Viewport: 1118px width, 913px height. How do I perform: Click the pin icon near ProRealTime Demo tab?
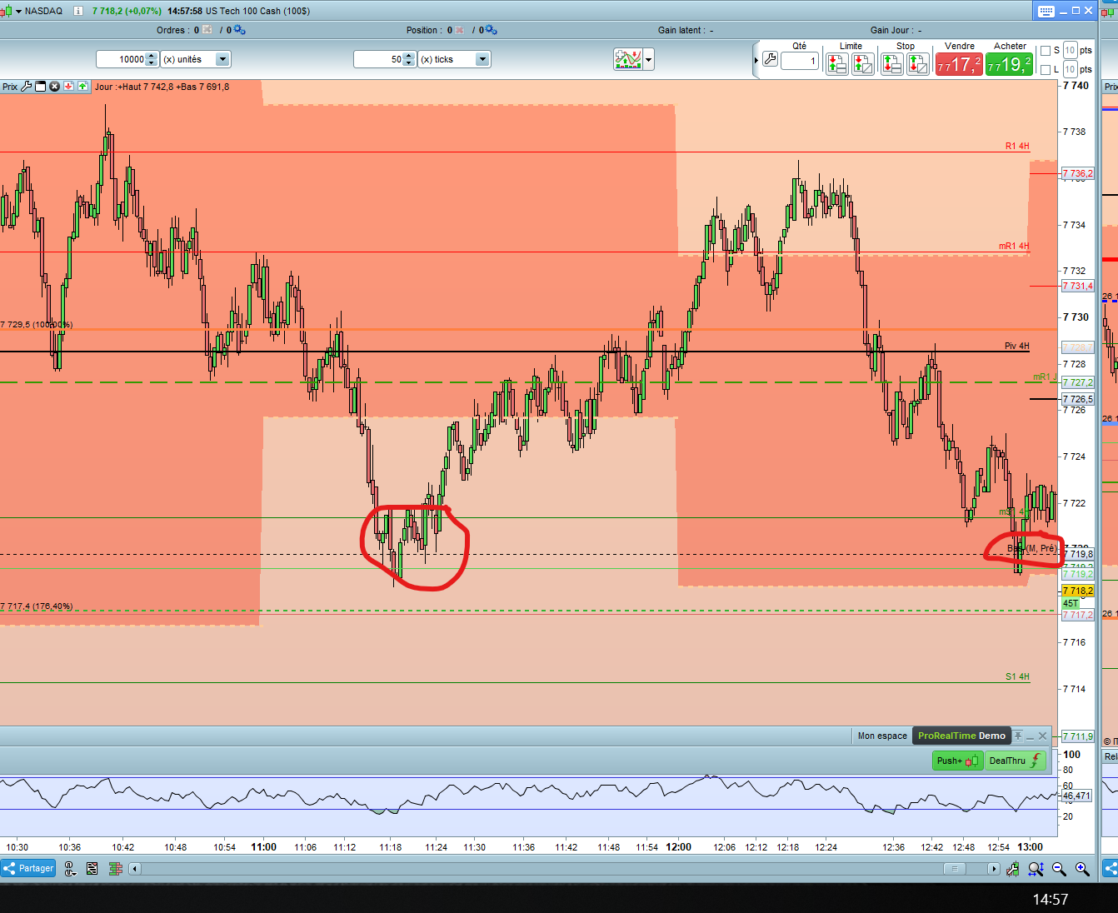coord(1018,736)
